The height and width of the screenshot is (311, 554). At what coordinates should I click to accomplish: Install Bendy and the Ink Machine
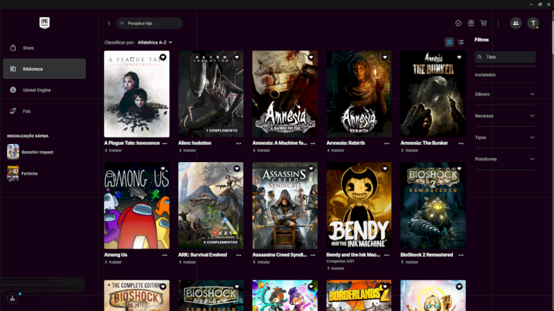pyautogui.click(x=335, y=268)
